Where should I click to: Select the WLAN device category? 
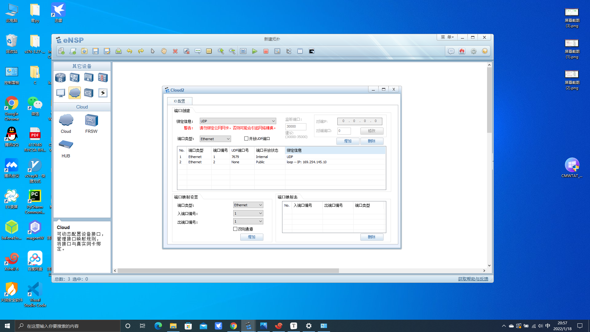pyautogui.click(x=88, y=78)
